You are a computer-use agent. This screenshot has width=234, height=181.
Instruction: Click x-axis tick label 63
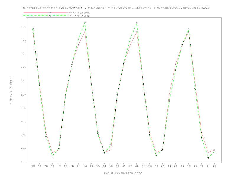(169, 166)
